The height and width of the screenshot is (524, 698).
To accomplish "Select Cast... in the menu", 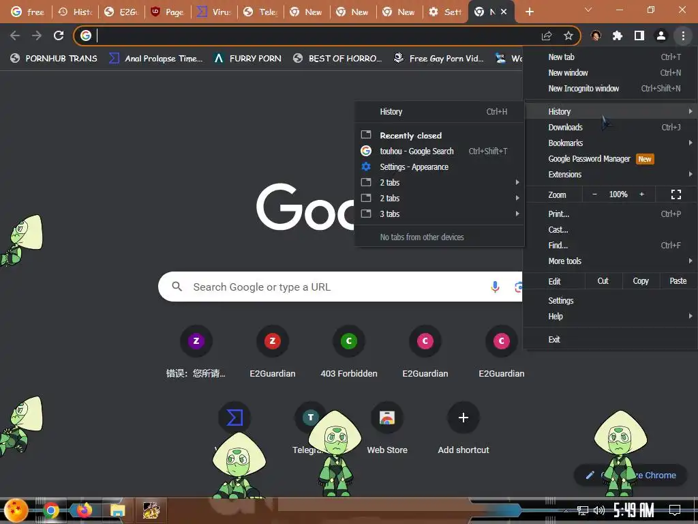I will click(610, 230).
